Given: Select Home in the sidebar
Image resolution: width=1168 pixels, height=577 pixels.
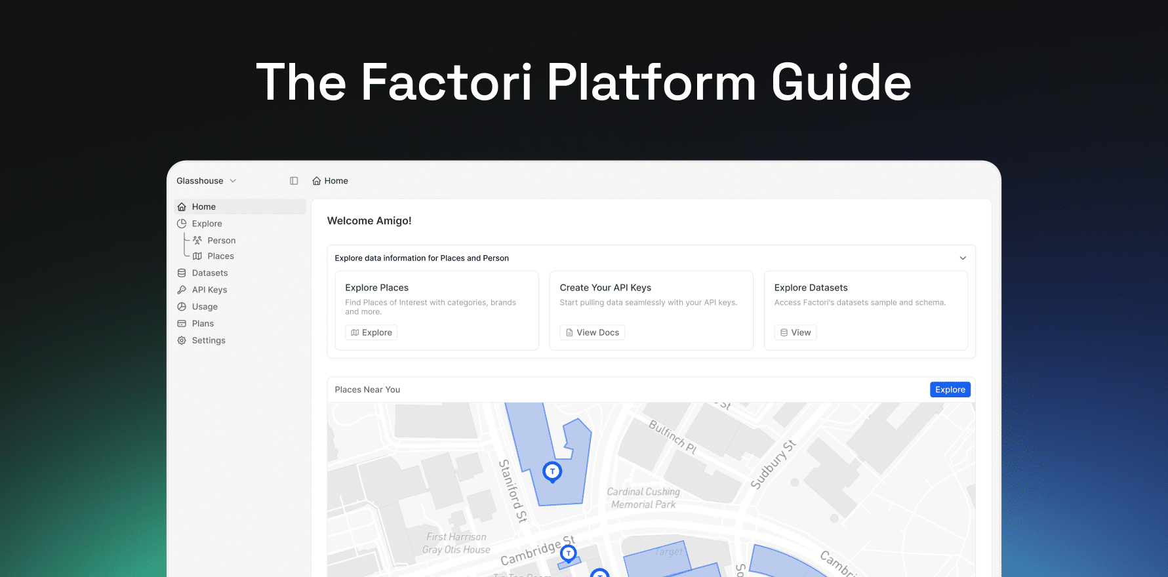Looking at the screenshot, I should coord(240,207).
